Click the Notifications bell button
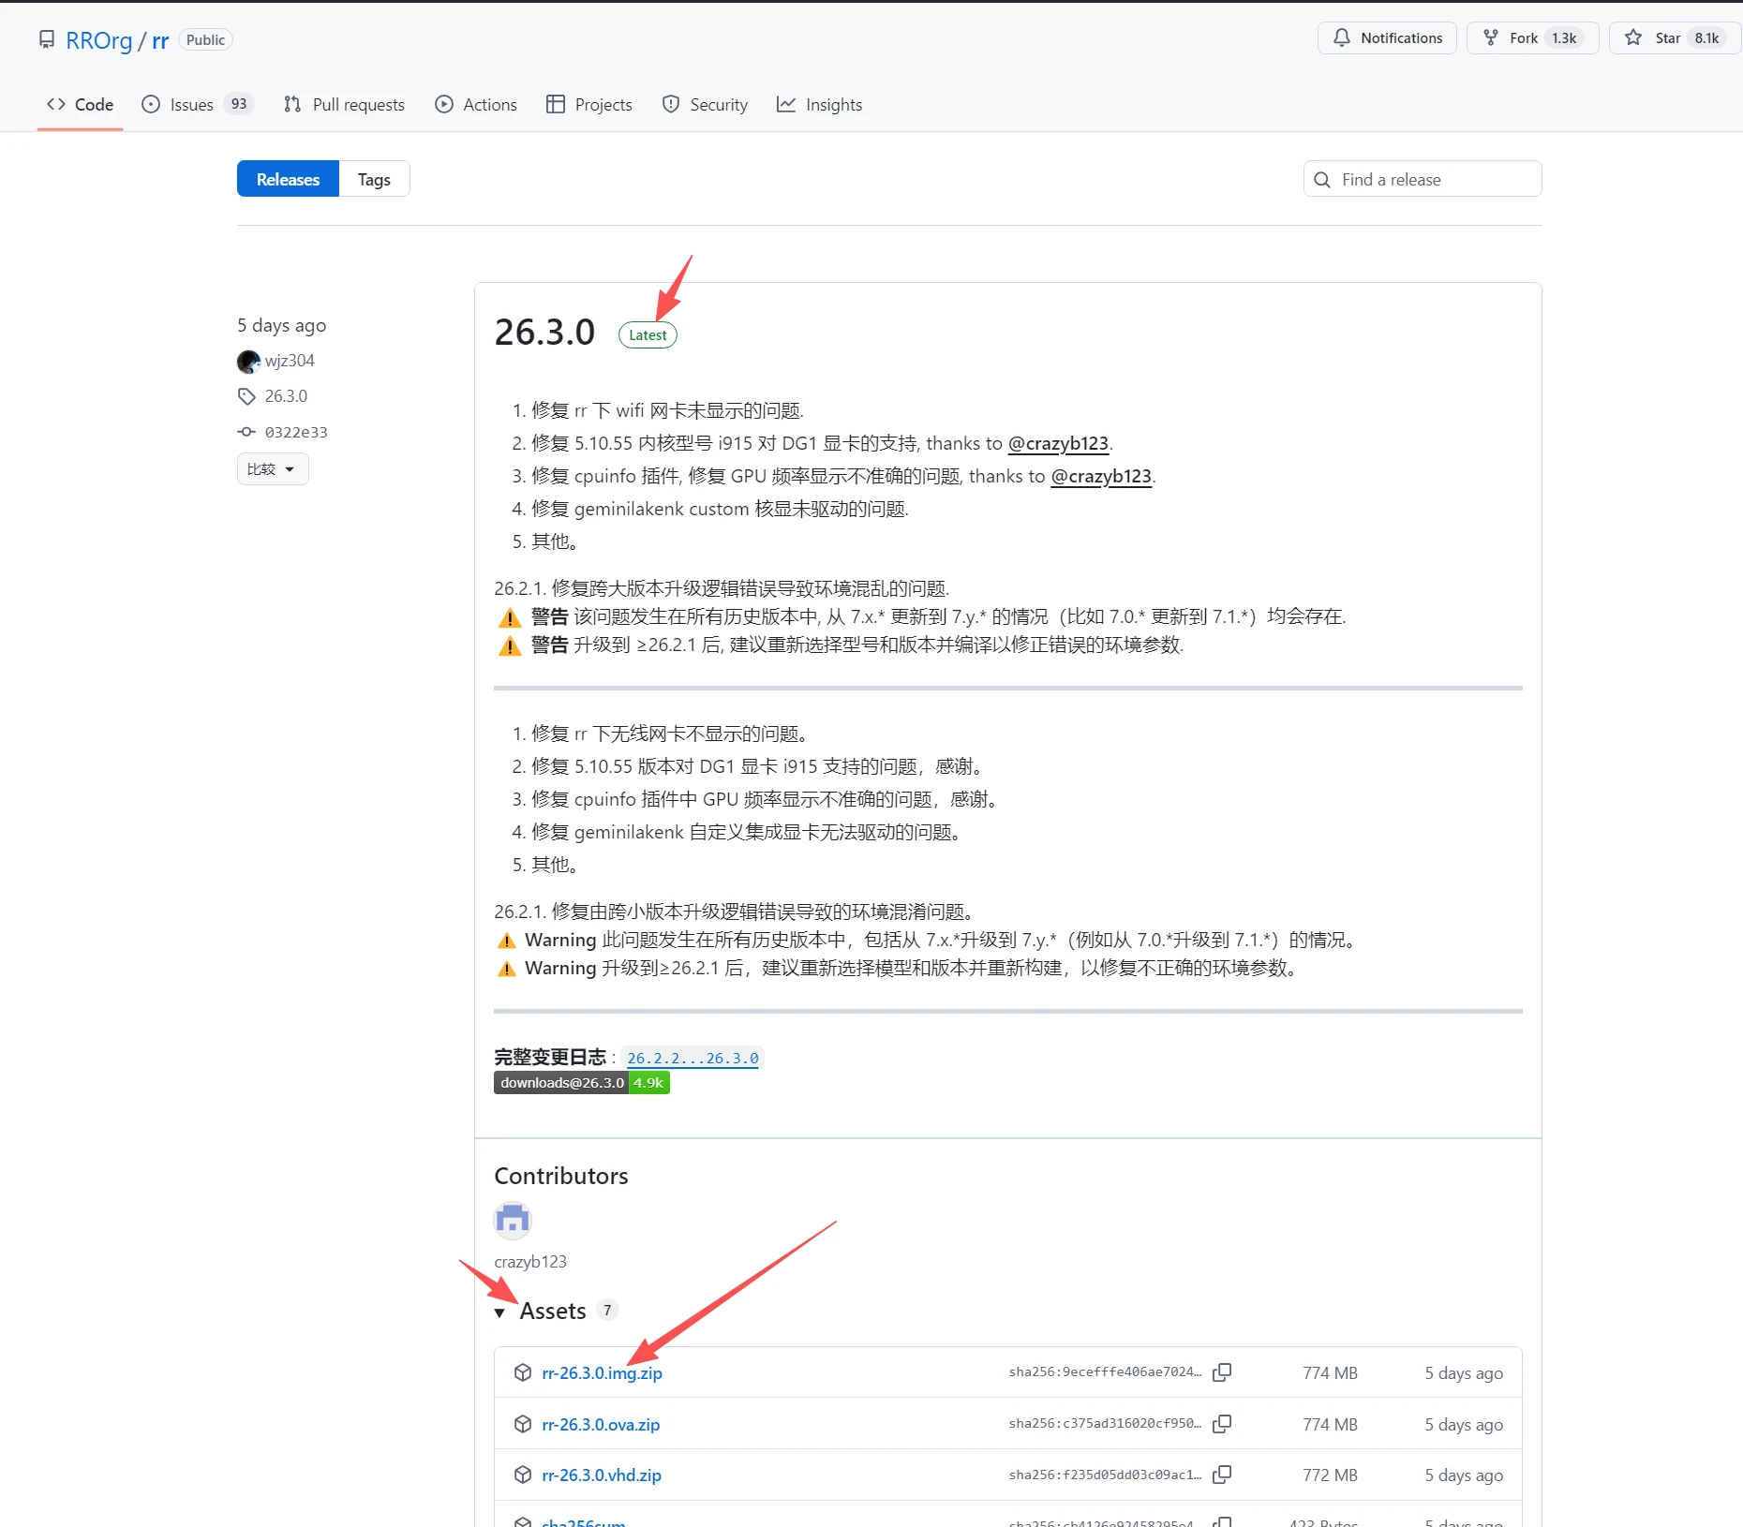 [x=1387, y=38]
